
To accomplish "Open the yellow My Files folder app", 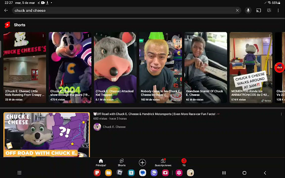I will click(108, 173).
